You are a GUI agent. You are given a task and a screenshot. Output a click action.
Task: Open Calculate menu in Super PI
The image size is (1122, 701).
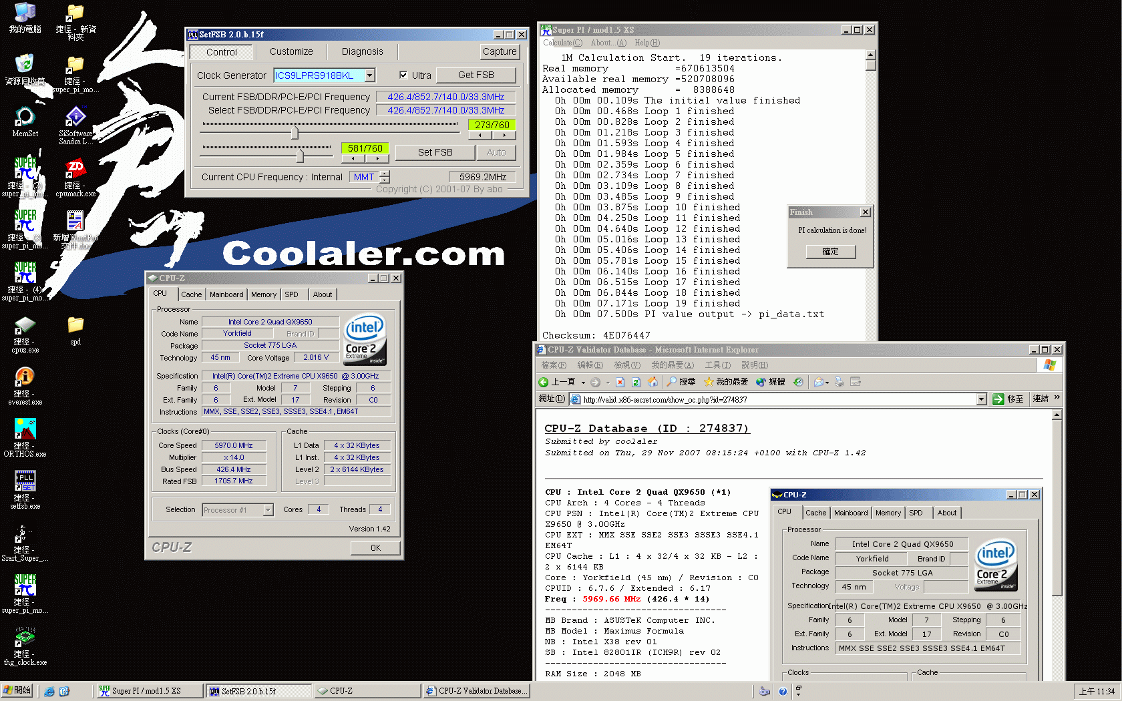[562, 43]
